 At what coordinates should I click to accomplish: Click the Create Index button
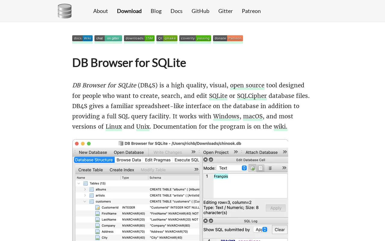122,170
